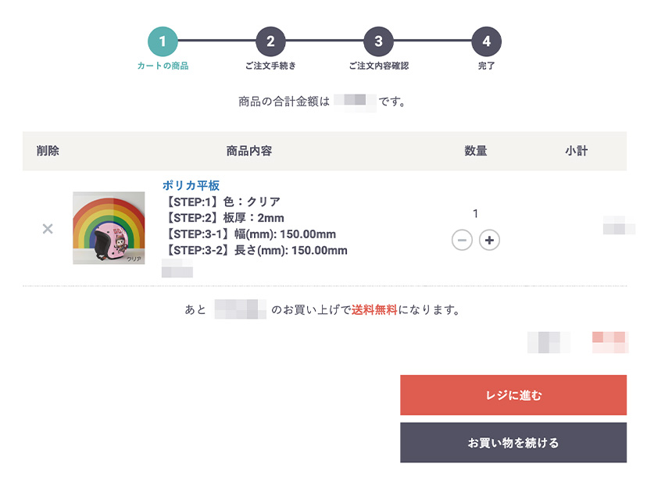Click step 1 circle カートの商品
This screenshot has height=489, width=647.
(x=163, y=41)
